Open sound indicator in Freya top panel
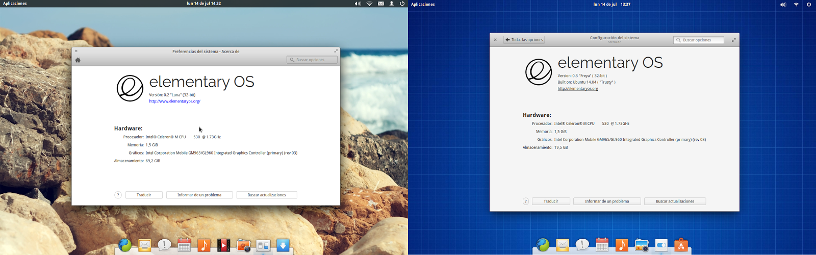 coord(783,5)
